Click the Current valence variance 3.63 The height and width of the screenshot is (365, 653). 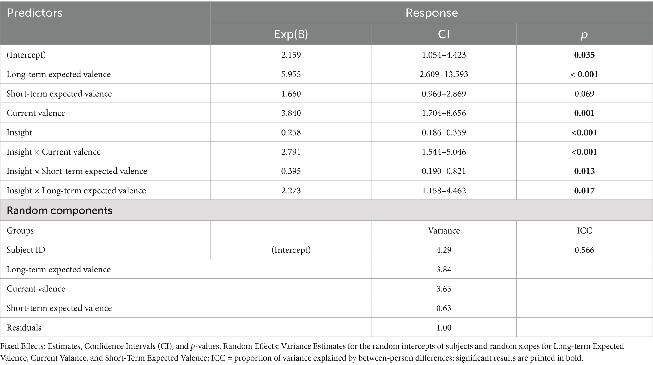pyautogui.click(x=444, y=289)
